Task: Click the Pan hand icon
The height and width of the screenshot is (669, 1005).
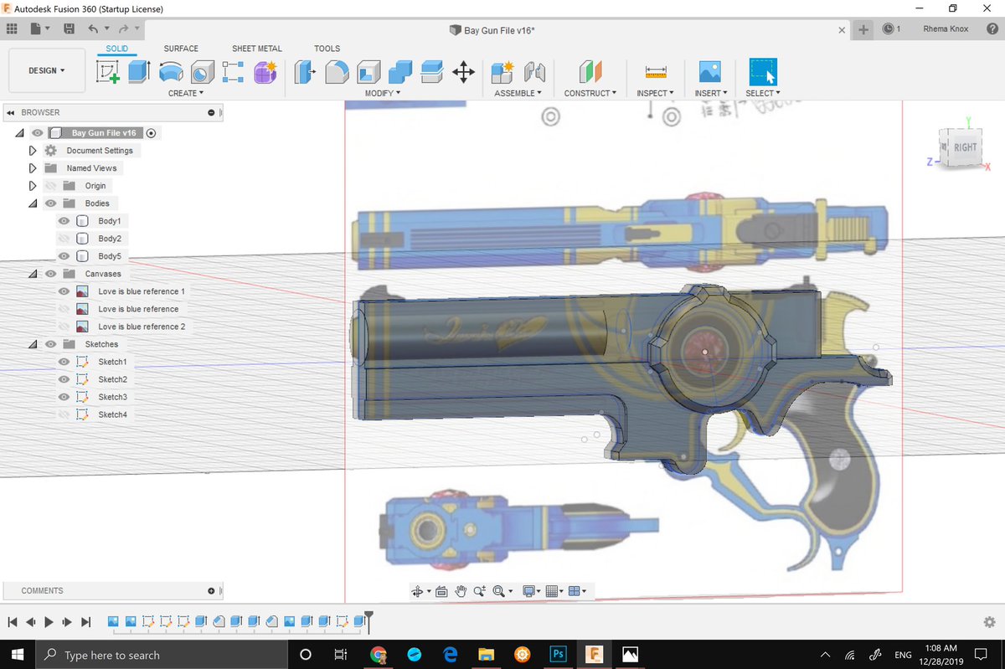Action: pyautogui.click(x=461, y=591)
